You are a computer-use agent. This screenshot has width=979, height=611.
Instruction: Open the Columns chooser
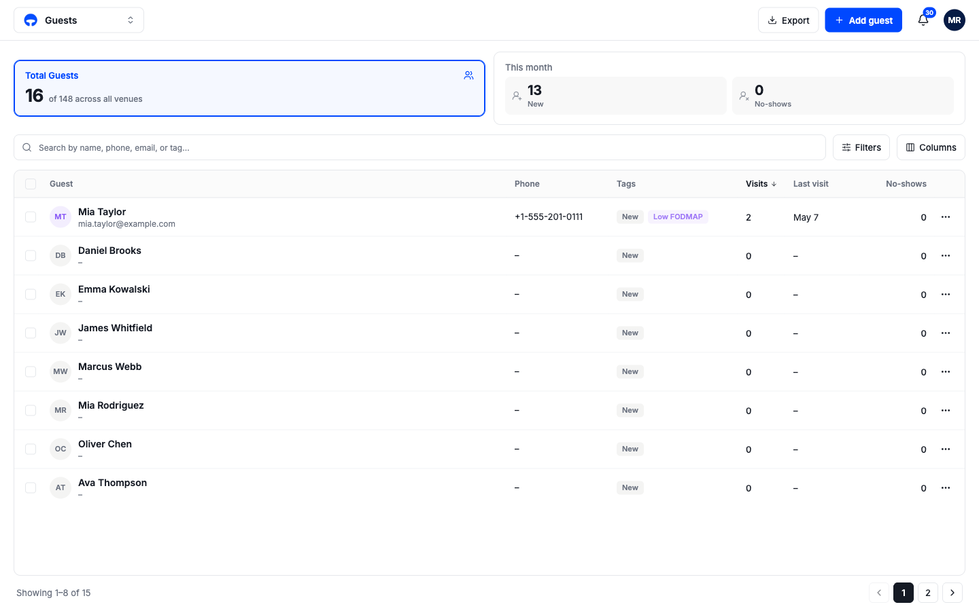[x=931, y=147]
